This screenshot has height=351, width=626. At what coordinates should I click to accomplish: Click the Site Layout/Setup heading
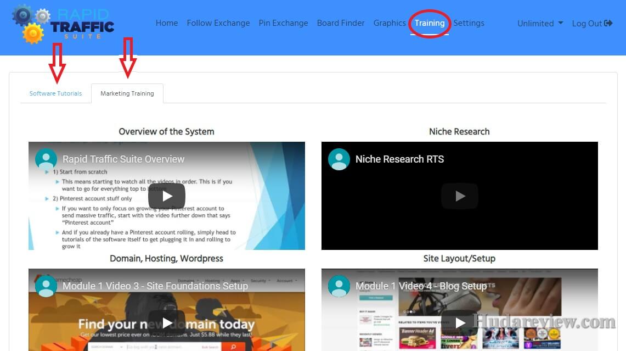(459, 258)
